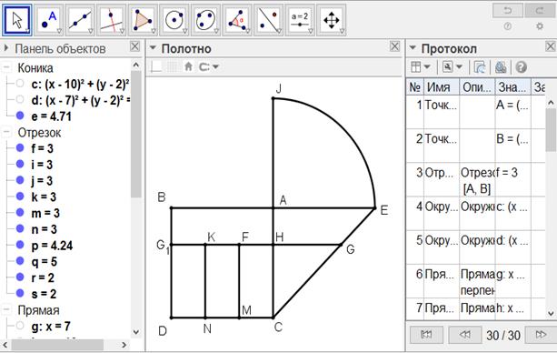Select the Move Graphics View tool
This screenshot has width=557, height=353.
331,20
